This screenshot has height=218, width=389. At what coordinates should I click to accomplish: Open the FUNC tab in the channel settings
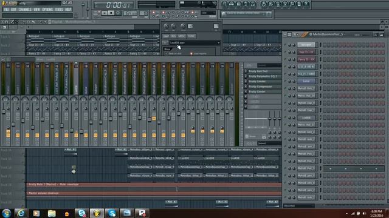(x=191, y=36)
